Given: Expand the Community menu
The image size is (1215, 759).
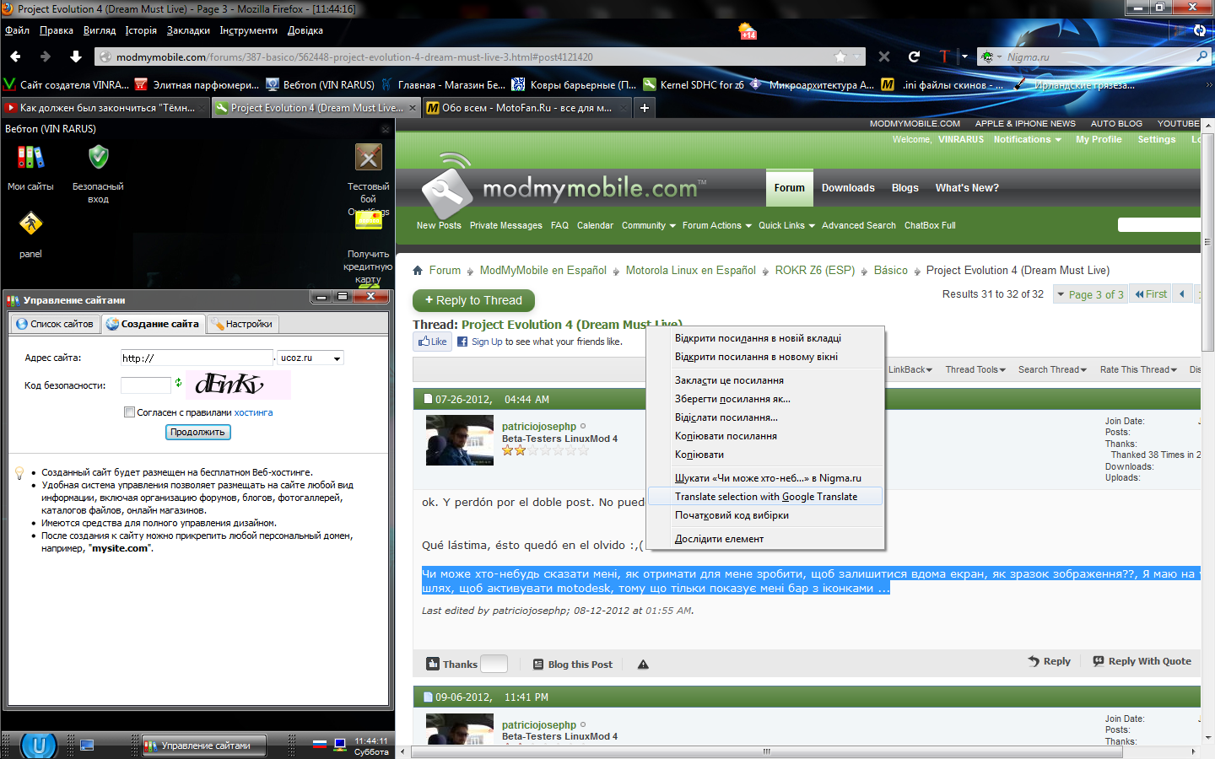Looking at the screenshot, I should pyautogui.click(x=648, y=226).
